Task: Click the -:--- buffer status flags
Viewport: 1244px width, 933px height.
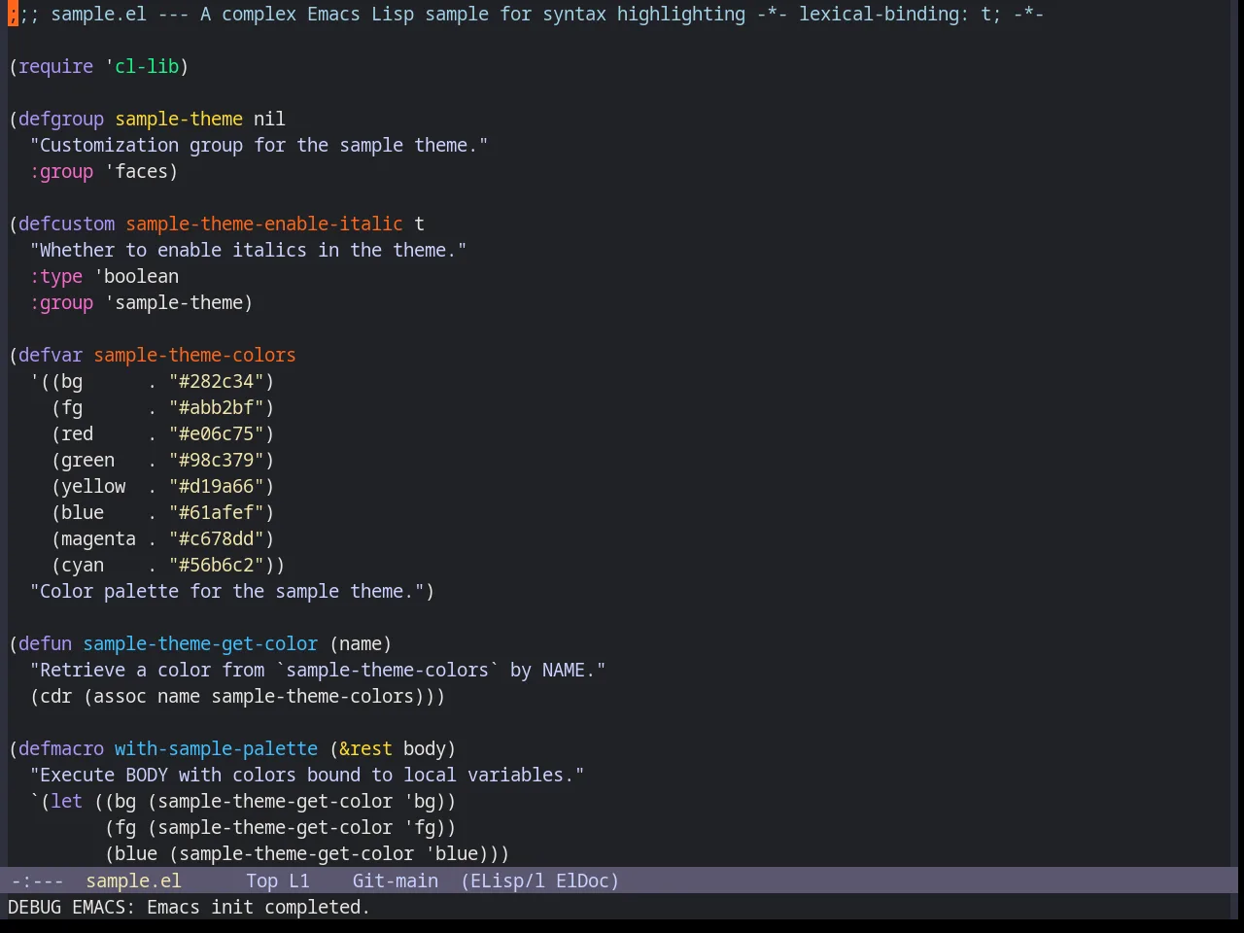Action: coord(37,881)
